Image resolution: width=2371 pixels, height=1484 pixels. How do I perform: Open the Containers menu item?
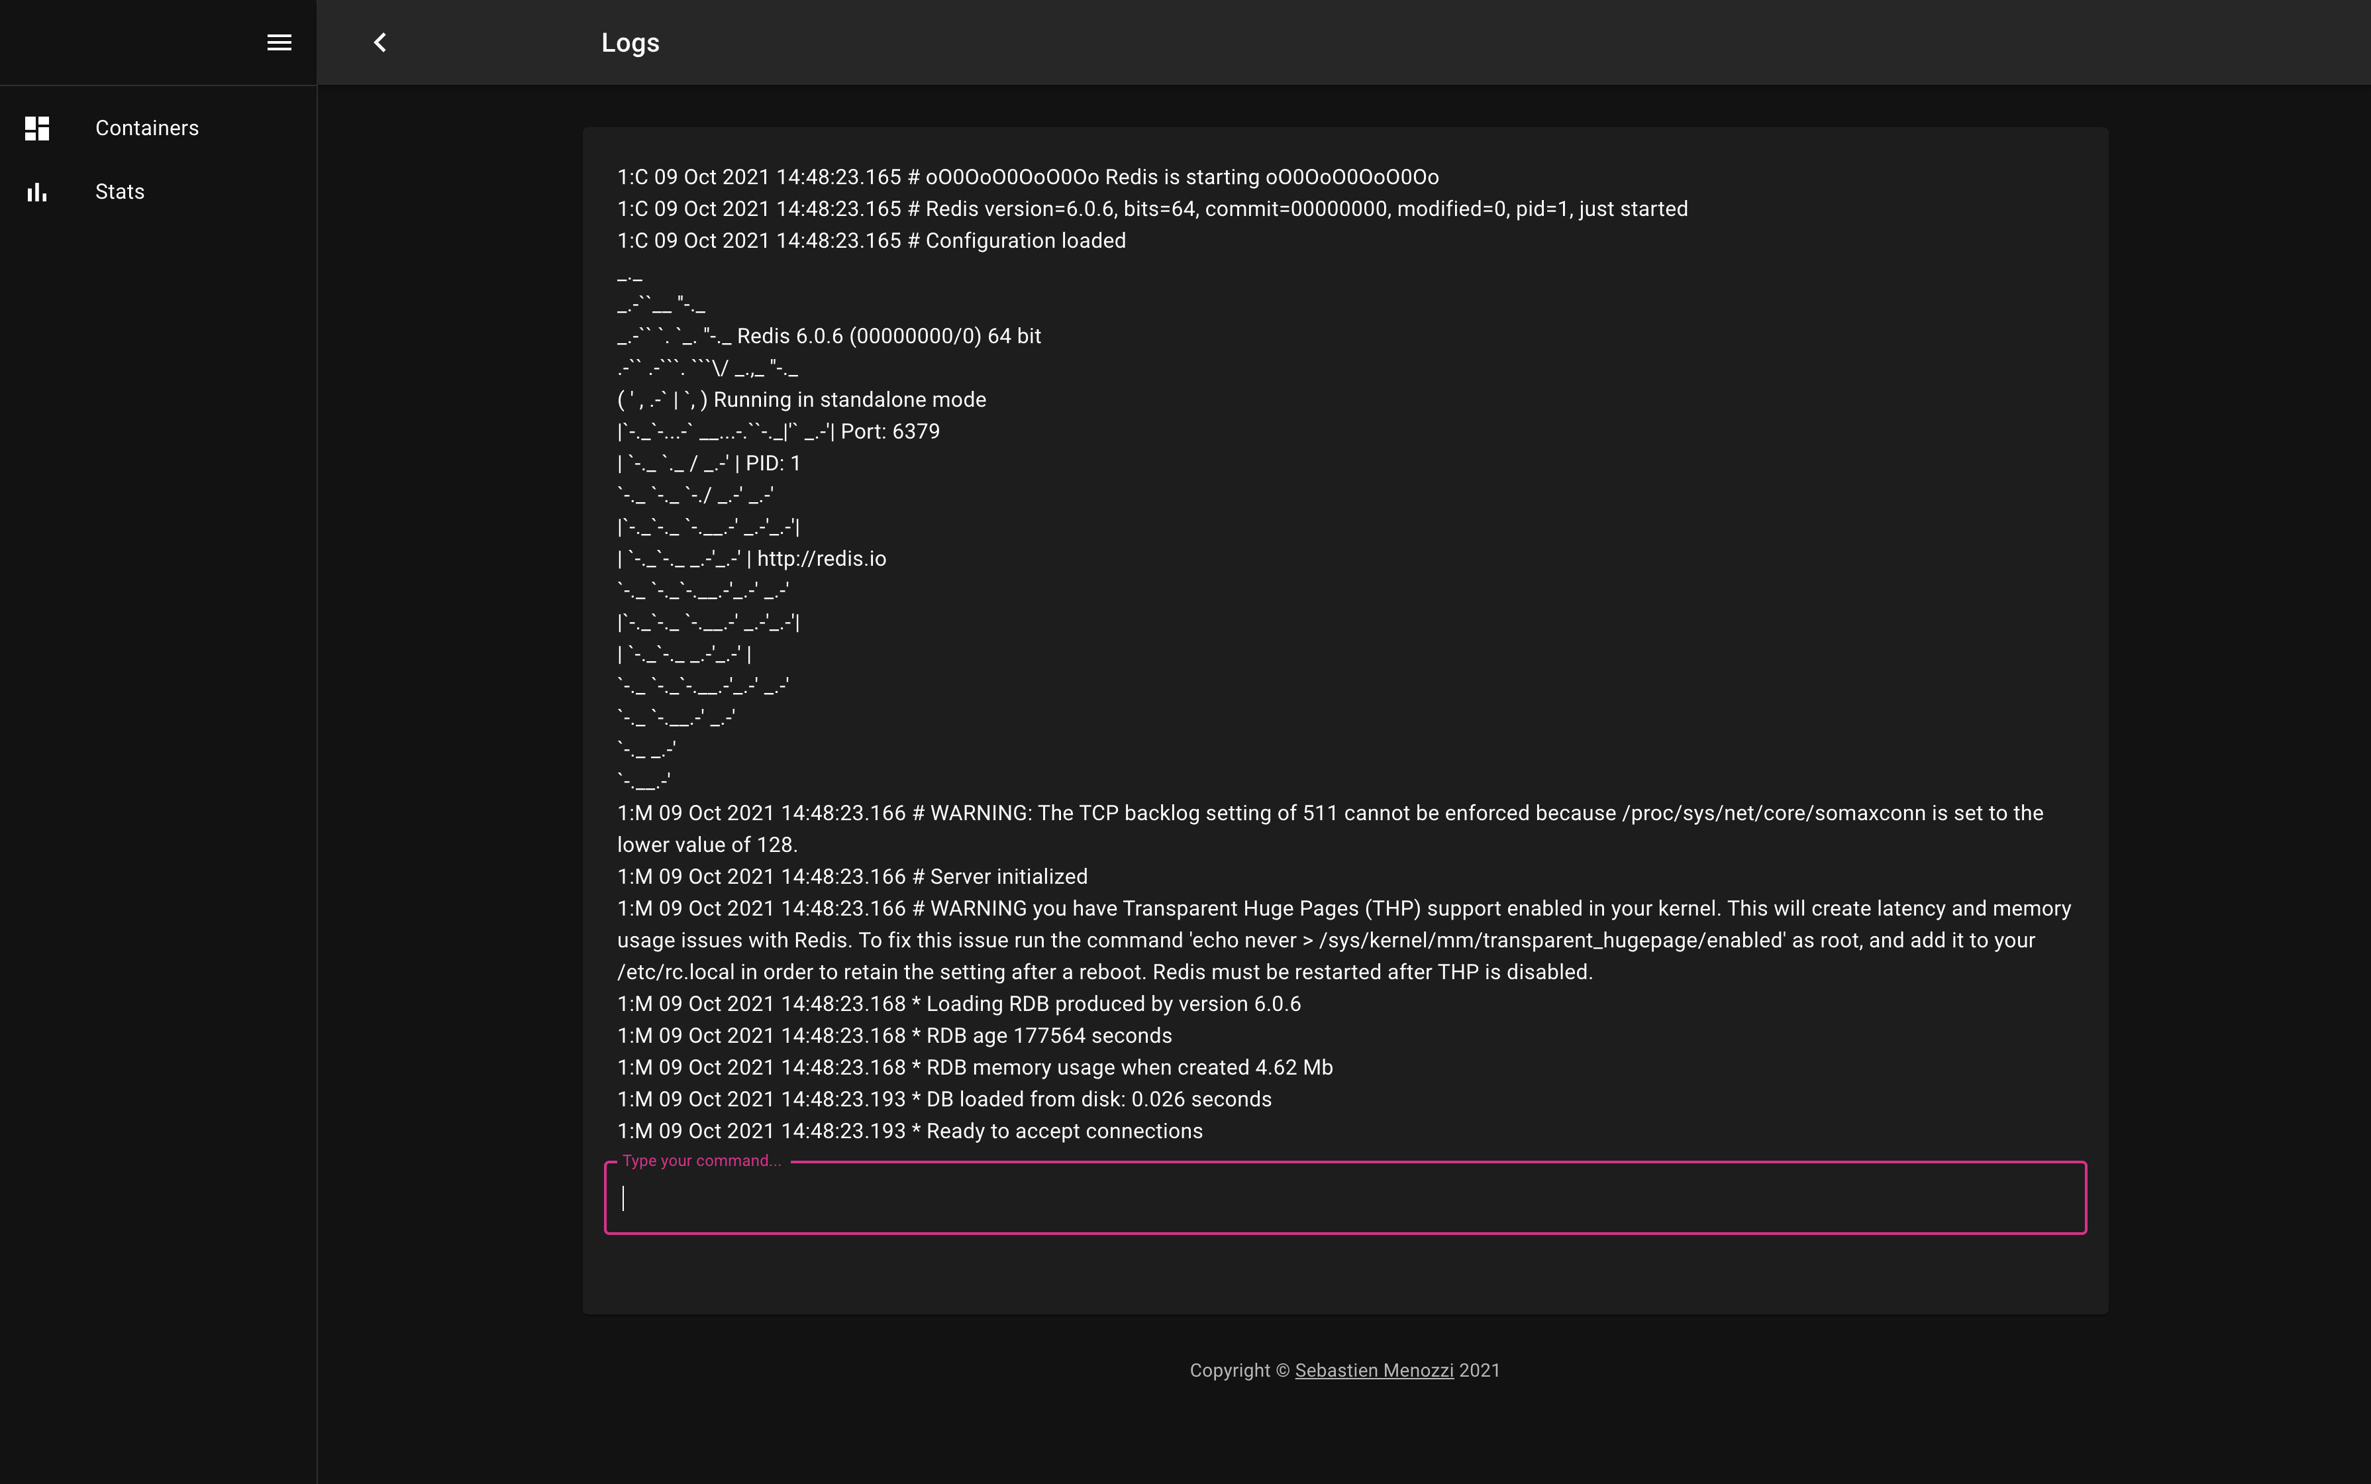(x=147, y=129)
